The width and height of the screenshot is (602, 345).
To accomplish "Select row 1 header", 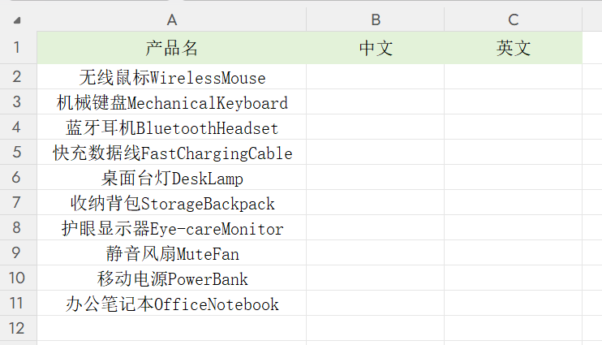I will pyautogui.click(x=18, y=48).
